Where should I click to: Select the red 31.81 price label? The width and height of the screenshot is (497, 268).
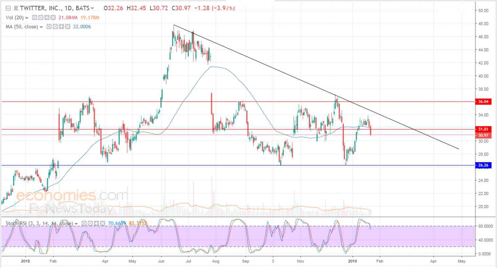(483, 129)
